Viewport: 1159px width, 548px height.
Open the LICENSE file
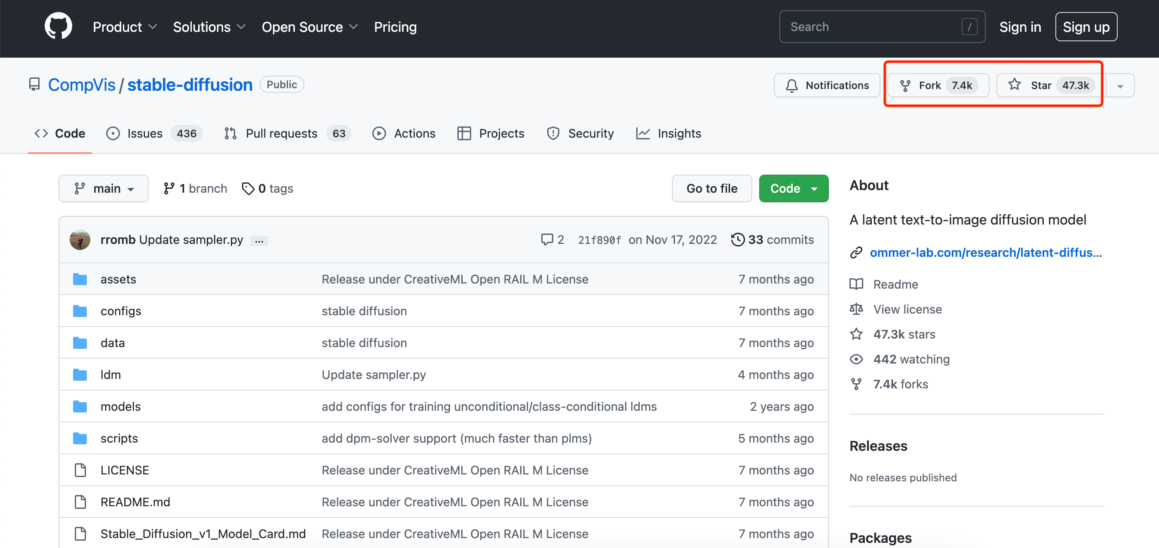(125, 470)
